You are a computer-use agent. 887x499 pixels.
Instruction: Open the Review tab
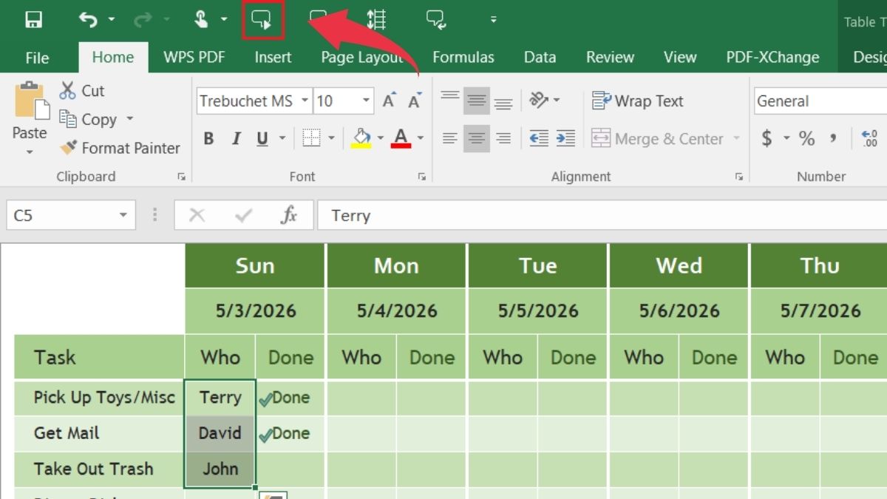click(611, 57)
